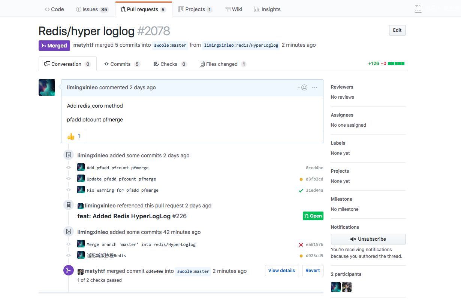This screenshot has width=461, height=299.
Task: Open commit hash d923cd5
Action: 314,256
